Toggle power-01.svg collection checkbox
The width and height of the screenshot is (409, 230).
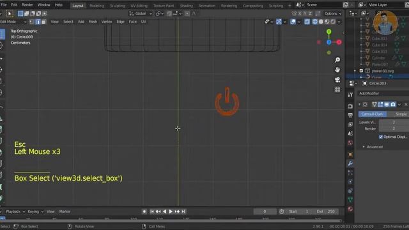361,71
